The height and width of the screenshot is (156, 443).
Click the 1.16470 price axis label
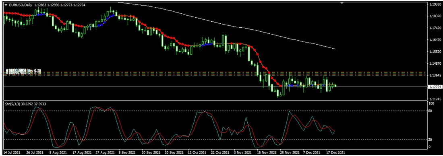click(x=435, y=40)
